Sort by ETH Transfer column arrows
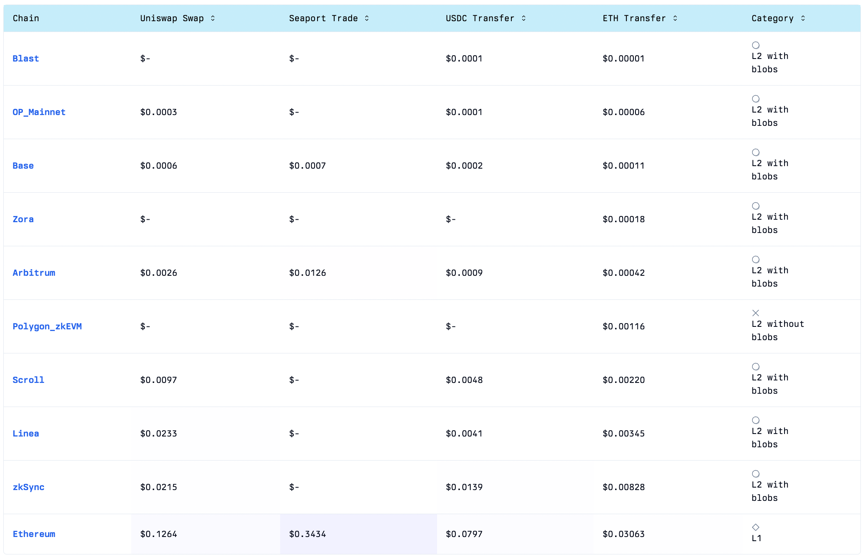 (675, 18)
